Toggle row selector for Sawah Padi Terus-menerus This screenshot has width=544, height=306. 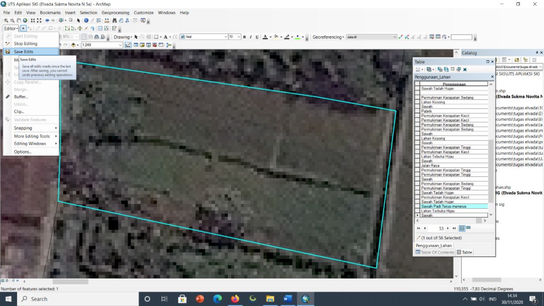tap(418, 206)
